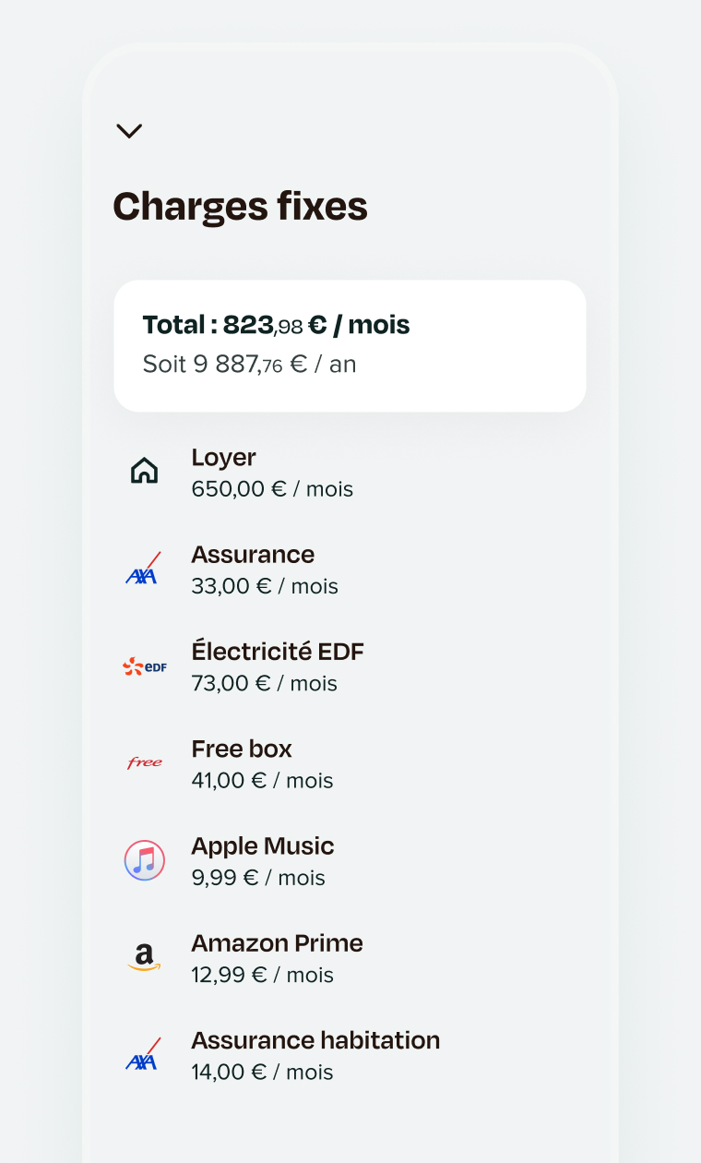
Task: Tap the 650,00 € / mois amount
Action: (272, 489)
